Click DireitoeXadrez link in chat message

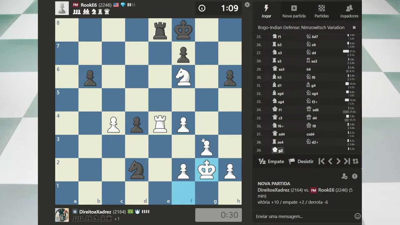[273, 190]
